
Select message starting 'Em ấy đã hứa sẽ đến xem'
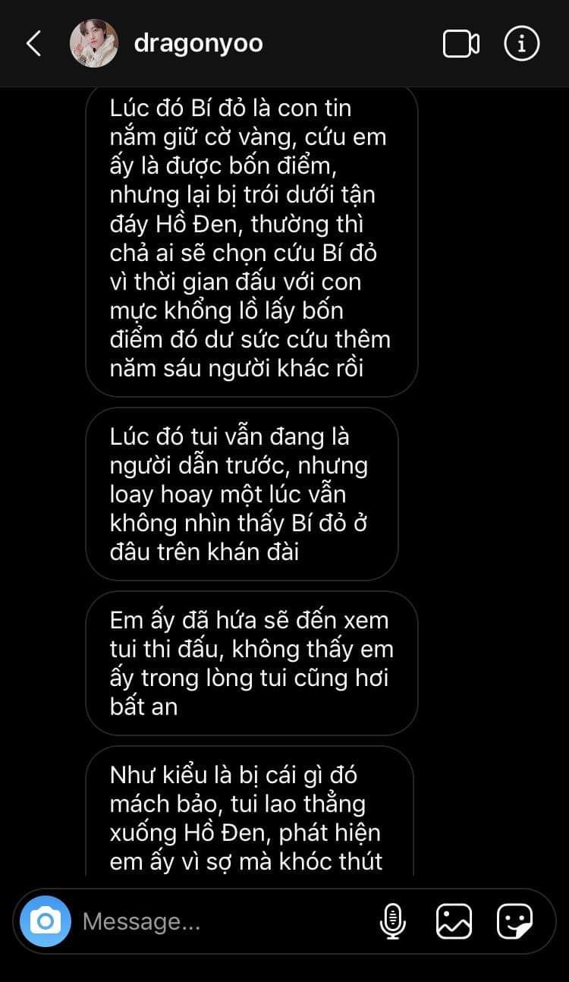tap(252, 663)
